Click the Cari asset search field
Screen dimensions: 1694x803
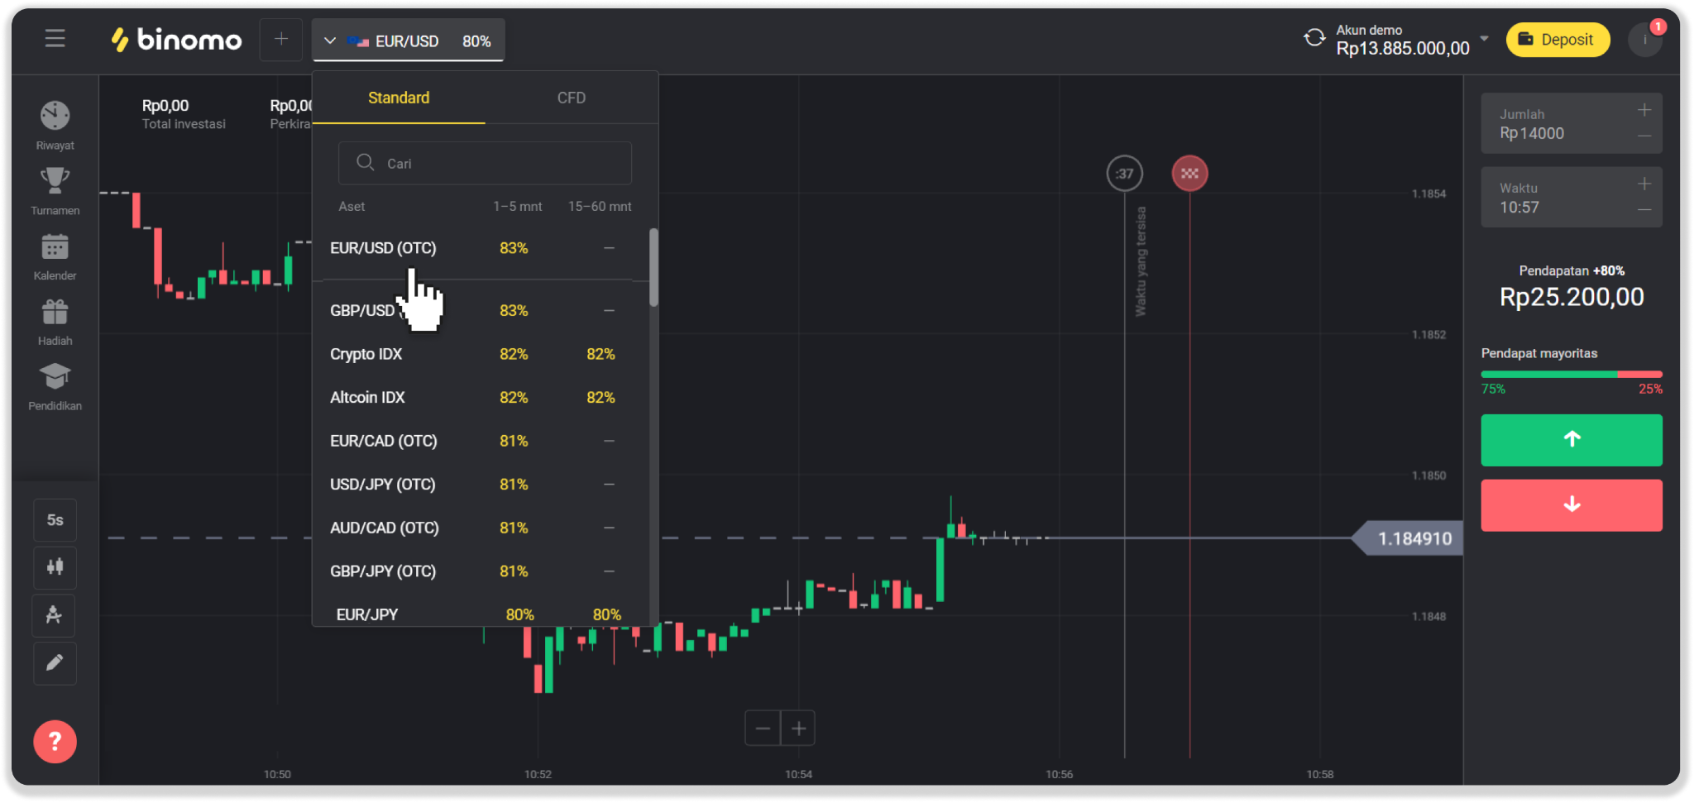coord(485,163)
